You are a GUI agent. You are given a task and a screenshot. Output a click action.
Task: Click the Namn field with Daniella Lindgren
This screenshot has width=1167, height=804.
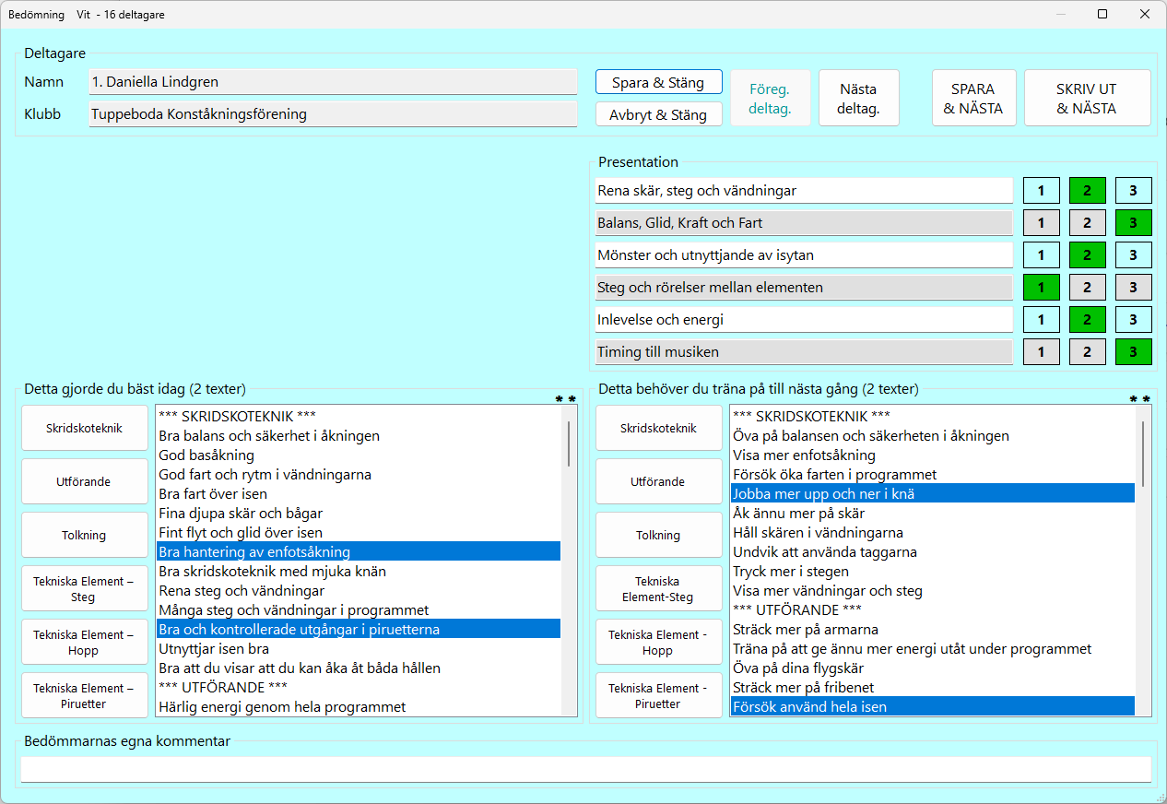tap(333, 82)
